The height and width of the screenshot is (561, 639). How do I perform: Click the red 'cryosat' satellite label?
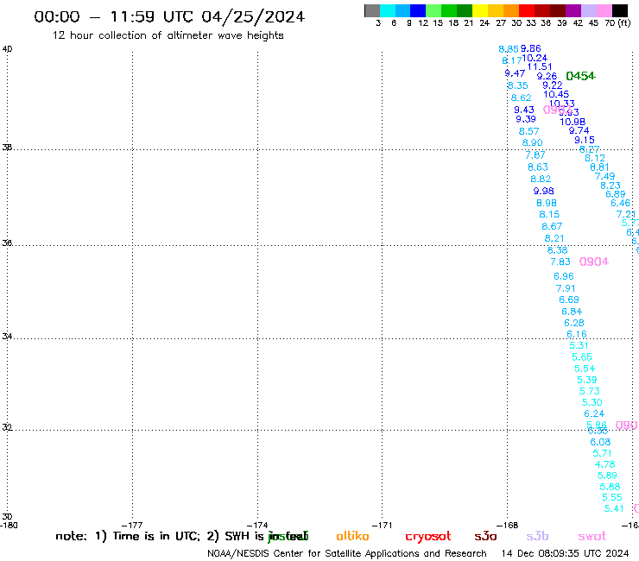tap(428, 537)
